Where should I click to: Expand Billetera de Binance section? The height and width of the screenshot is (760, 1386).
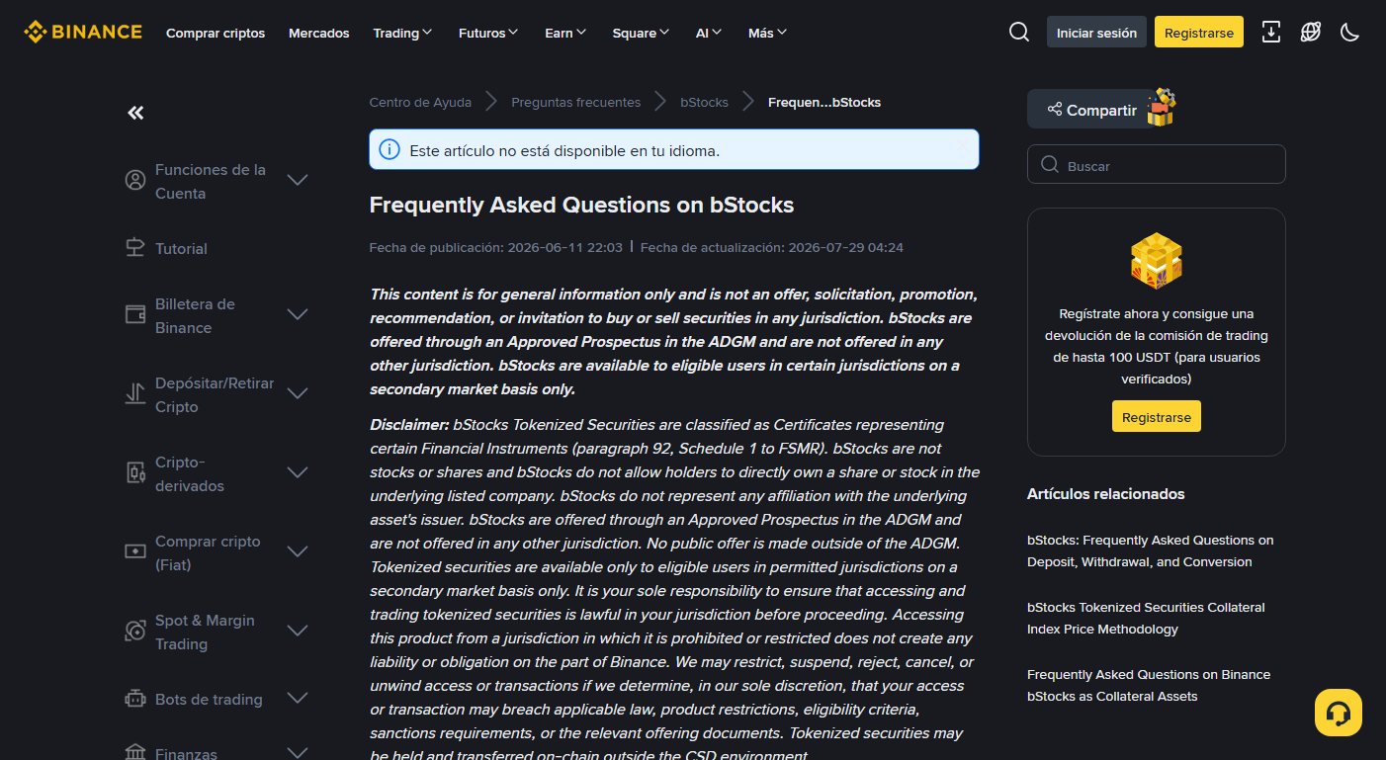pos(298,315)
